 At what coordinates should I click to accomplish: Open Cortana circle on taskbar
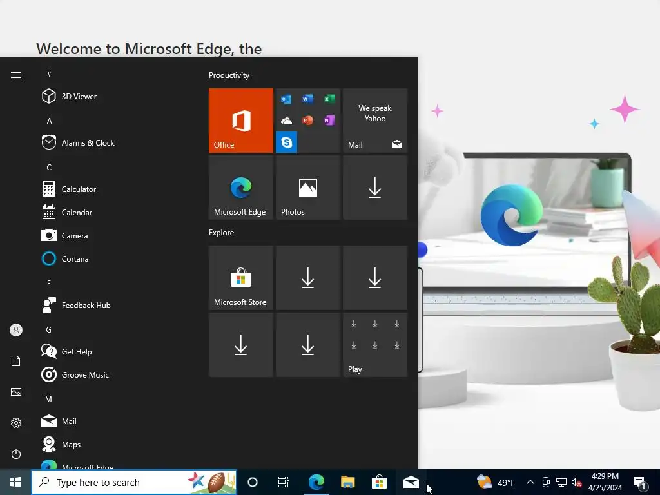[253, 482]
